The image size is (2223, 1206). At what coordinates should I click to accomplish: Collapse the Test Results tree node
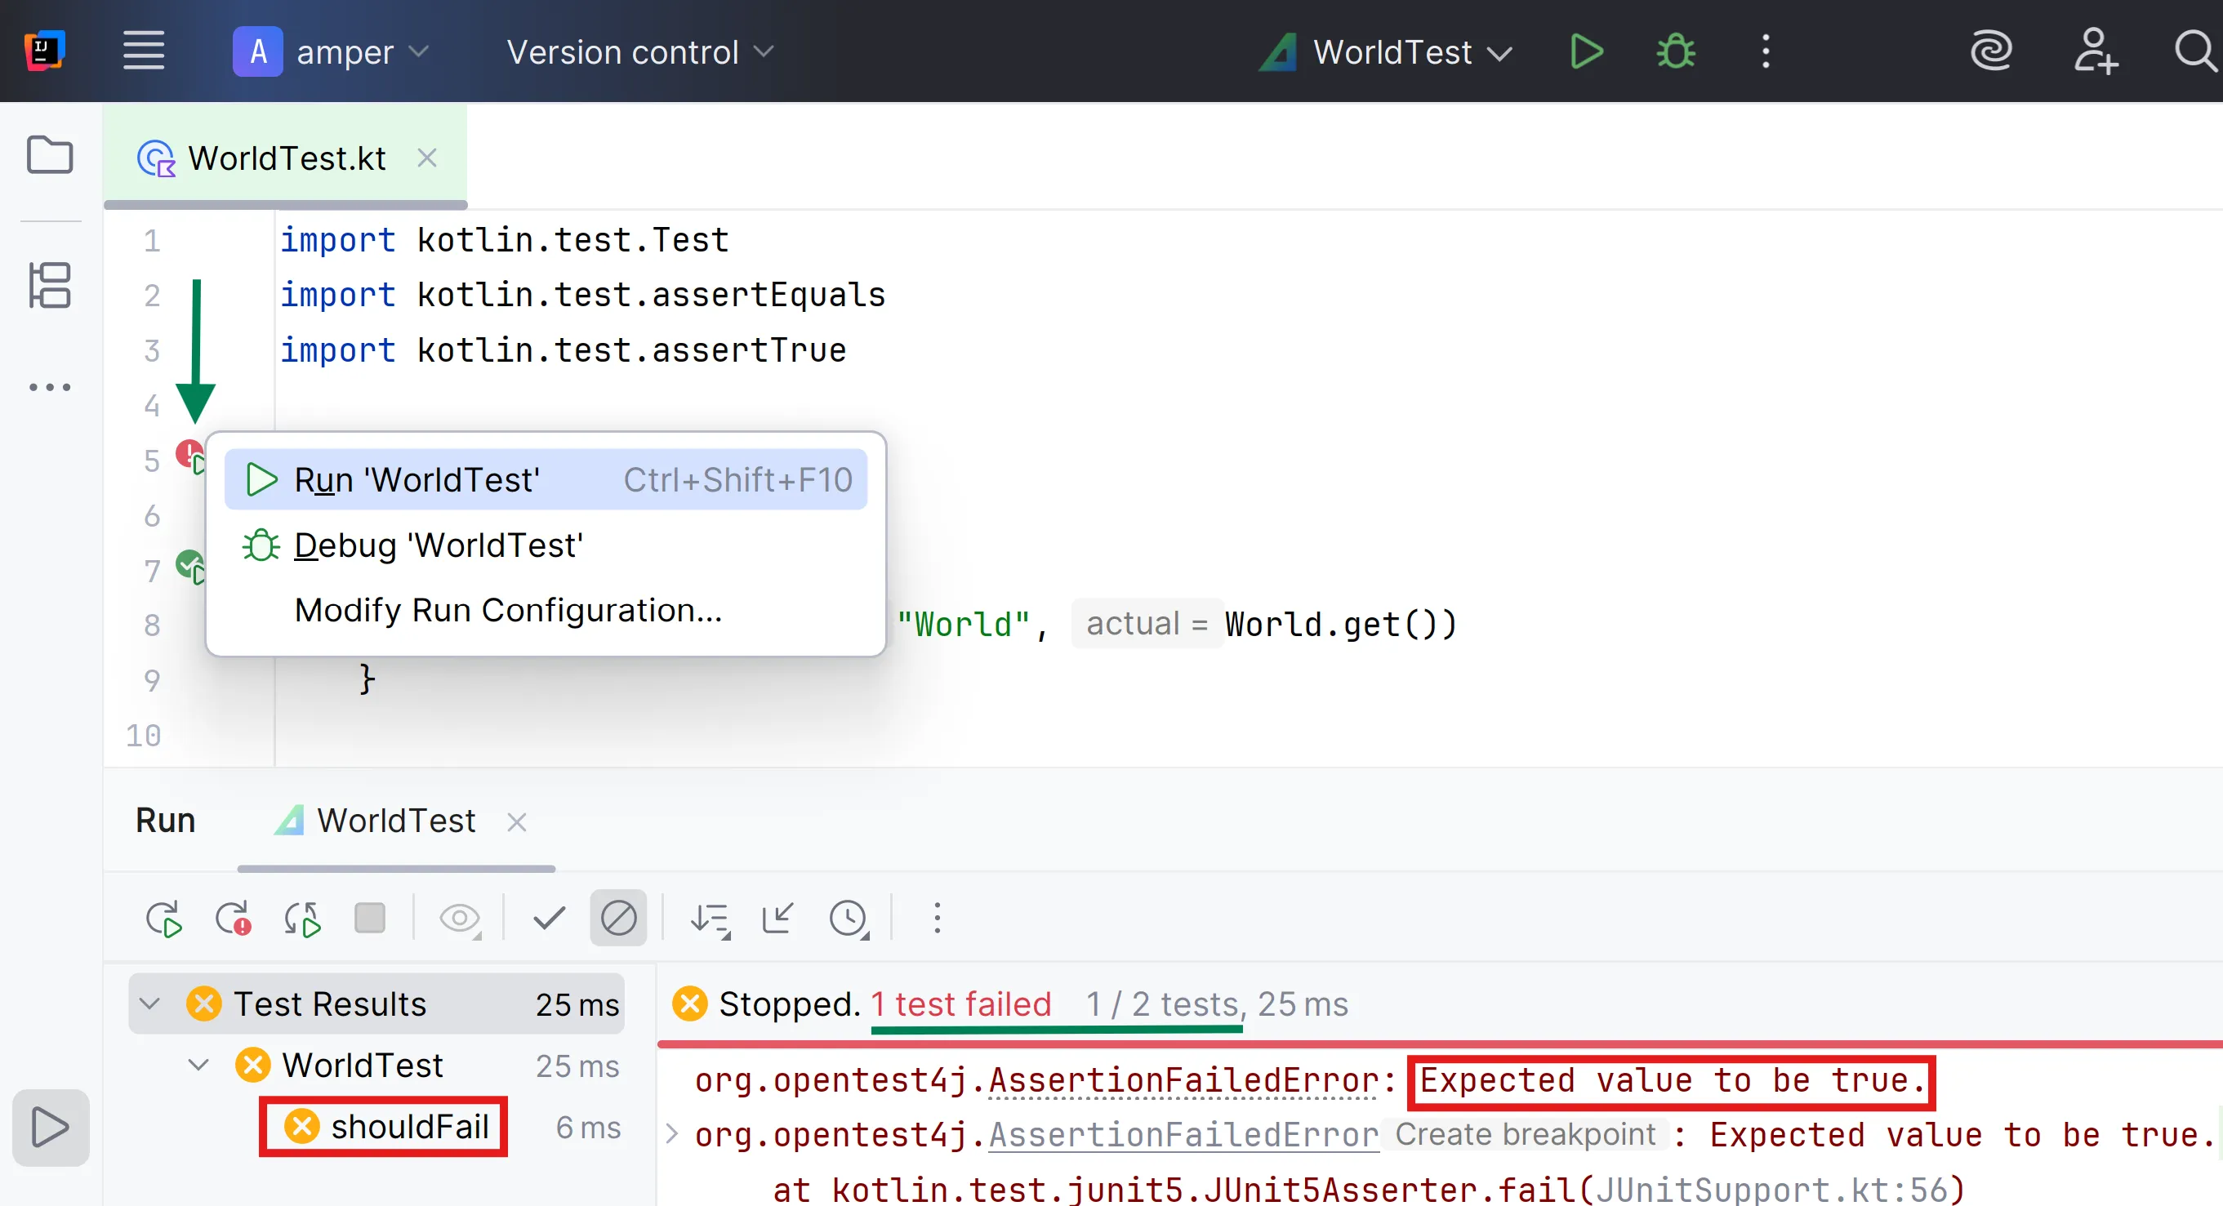150,1004
